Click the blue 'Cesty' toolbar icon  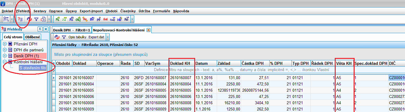(x=113, y=19)
